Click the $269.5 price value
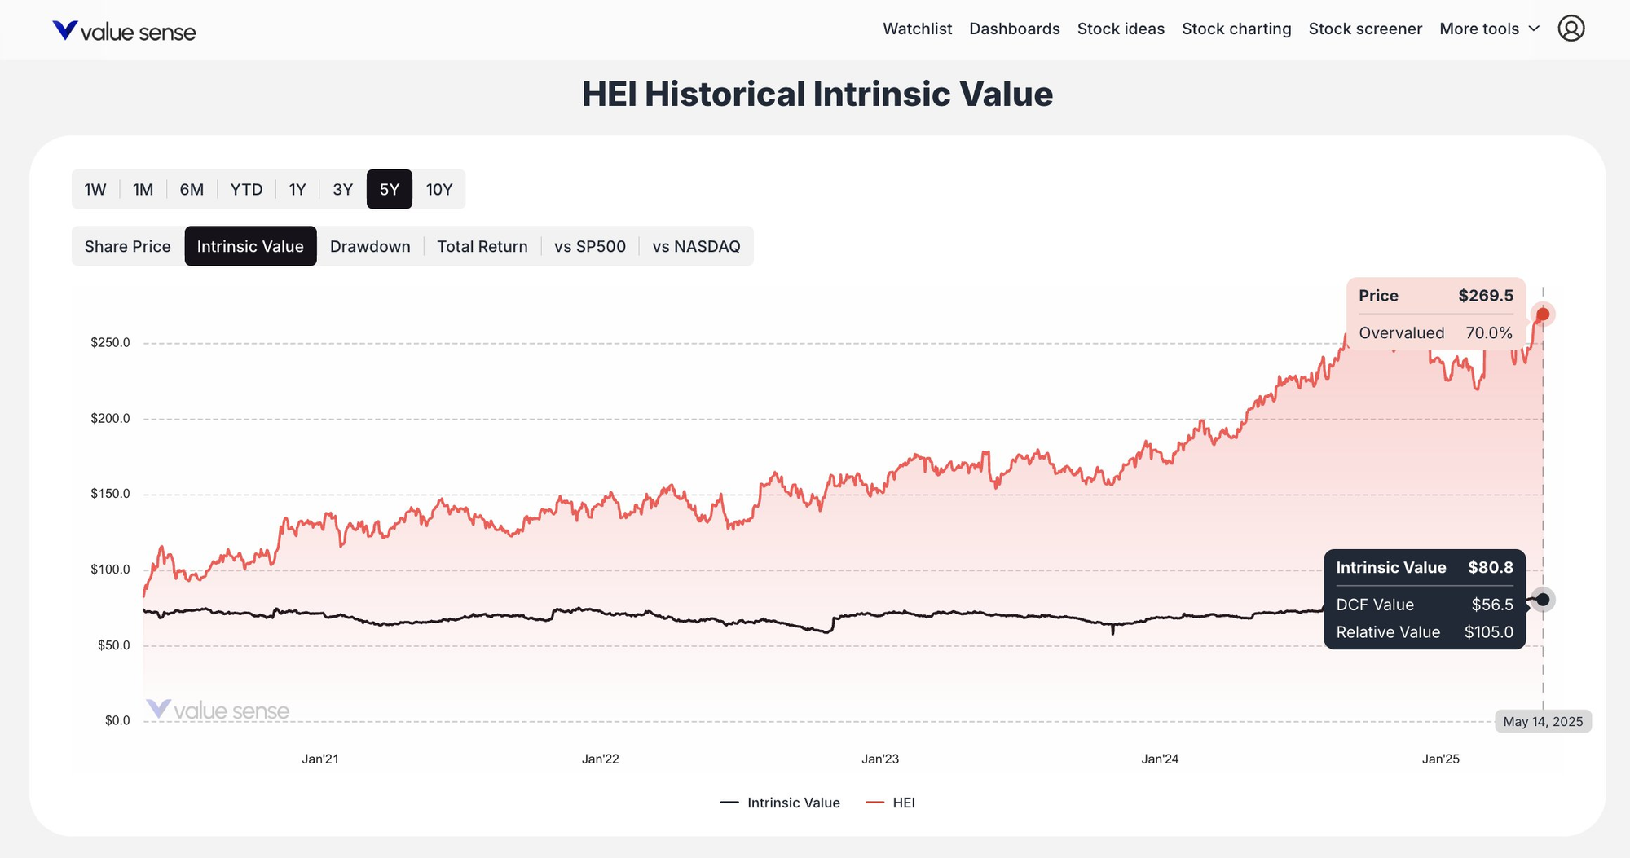 pyautogui.click(x=1486, y=296)
